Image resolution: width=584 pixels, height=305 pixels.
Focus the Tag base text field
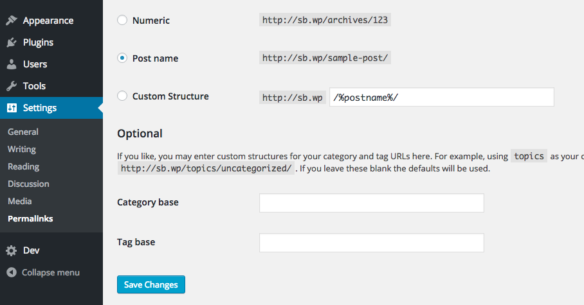tap(372, 243)
